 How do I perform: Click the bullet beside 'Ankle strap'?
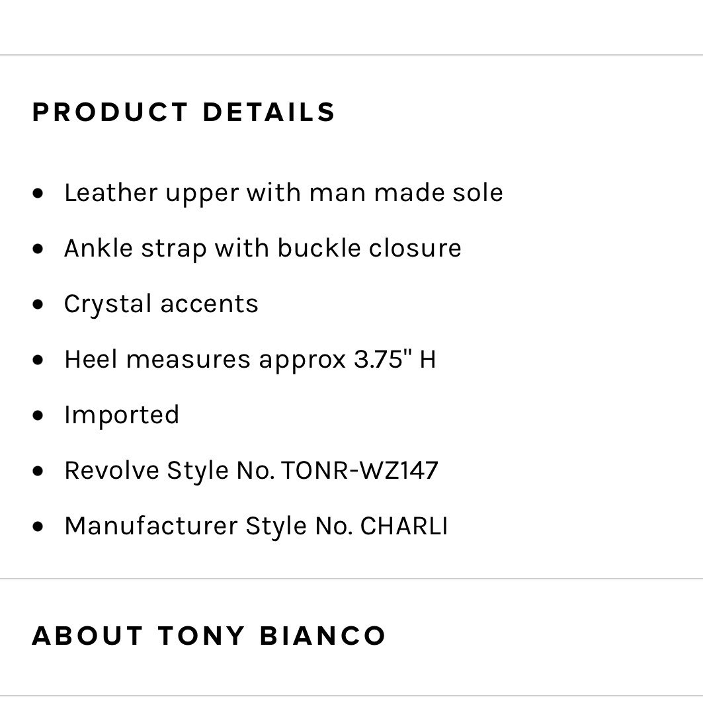(38, 249)
